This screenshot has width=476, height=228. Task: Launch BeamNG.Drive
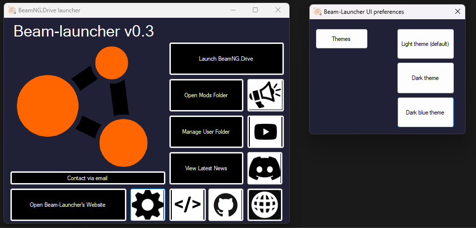227,59
